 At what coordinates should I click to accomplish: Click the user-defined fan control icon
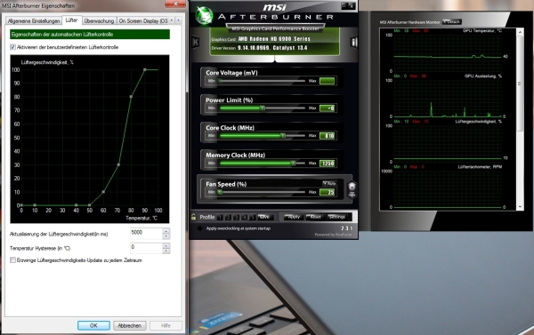point(352,190)
